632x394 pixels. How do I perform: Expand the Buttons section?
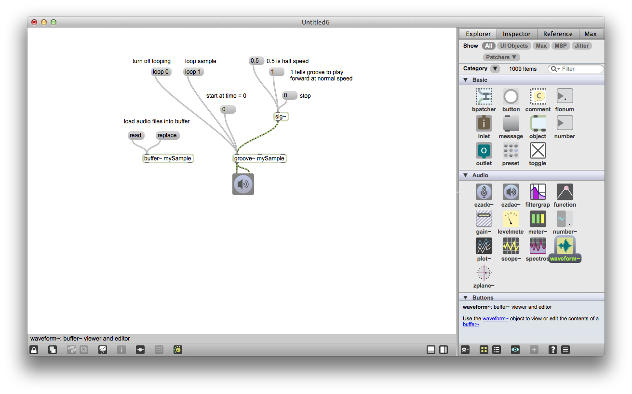(x=466, y=298)
